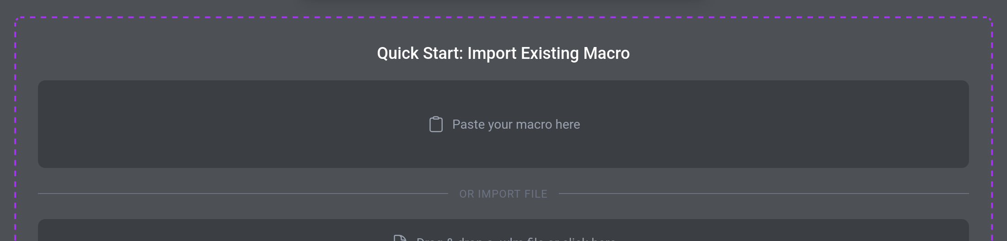This screenshot has height=241, width=1007.
Task: Click the purple dashed border's top edge
Action: click(503, 18)
